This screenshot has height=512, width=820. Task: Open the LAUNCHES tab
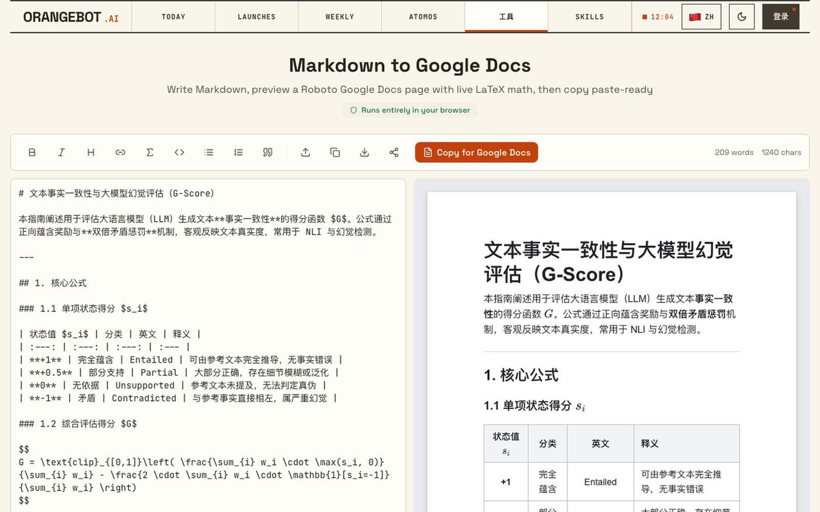pyautogui.click(x=257, y=16)
